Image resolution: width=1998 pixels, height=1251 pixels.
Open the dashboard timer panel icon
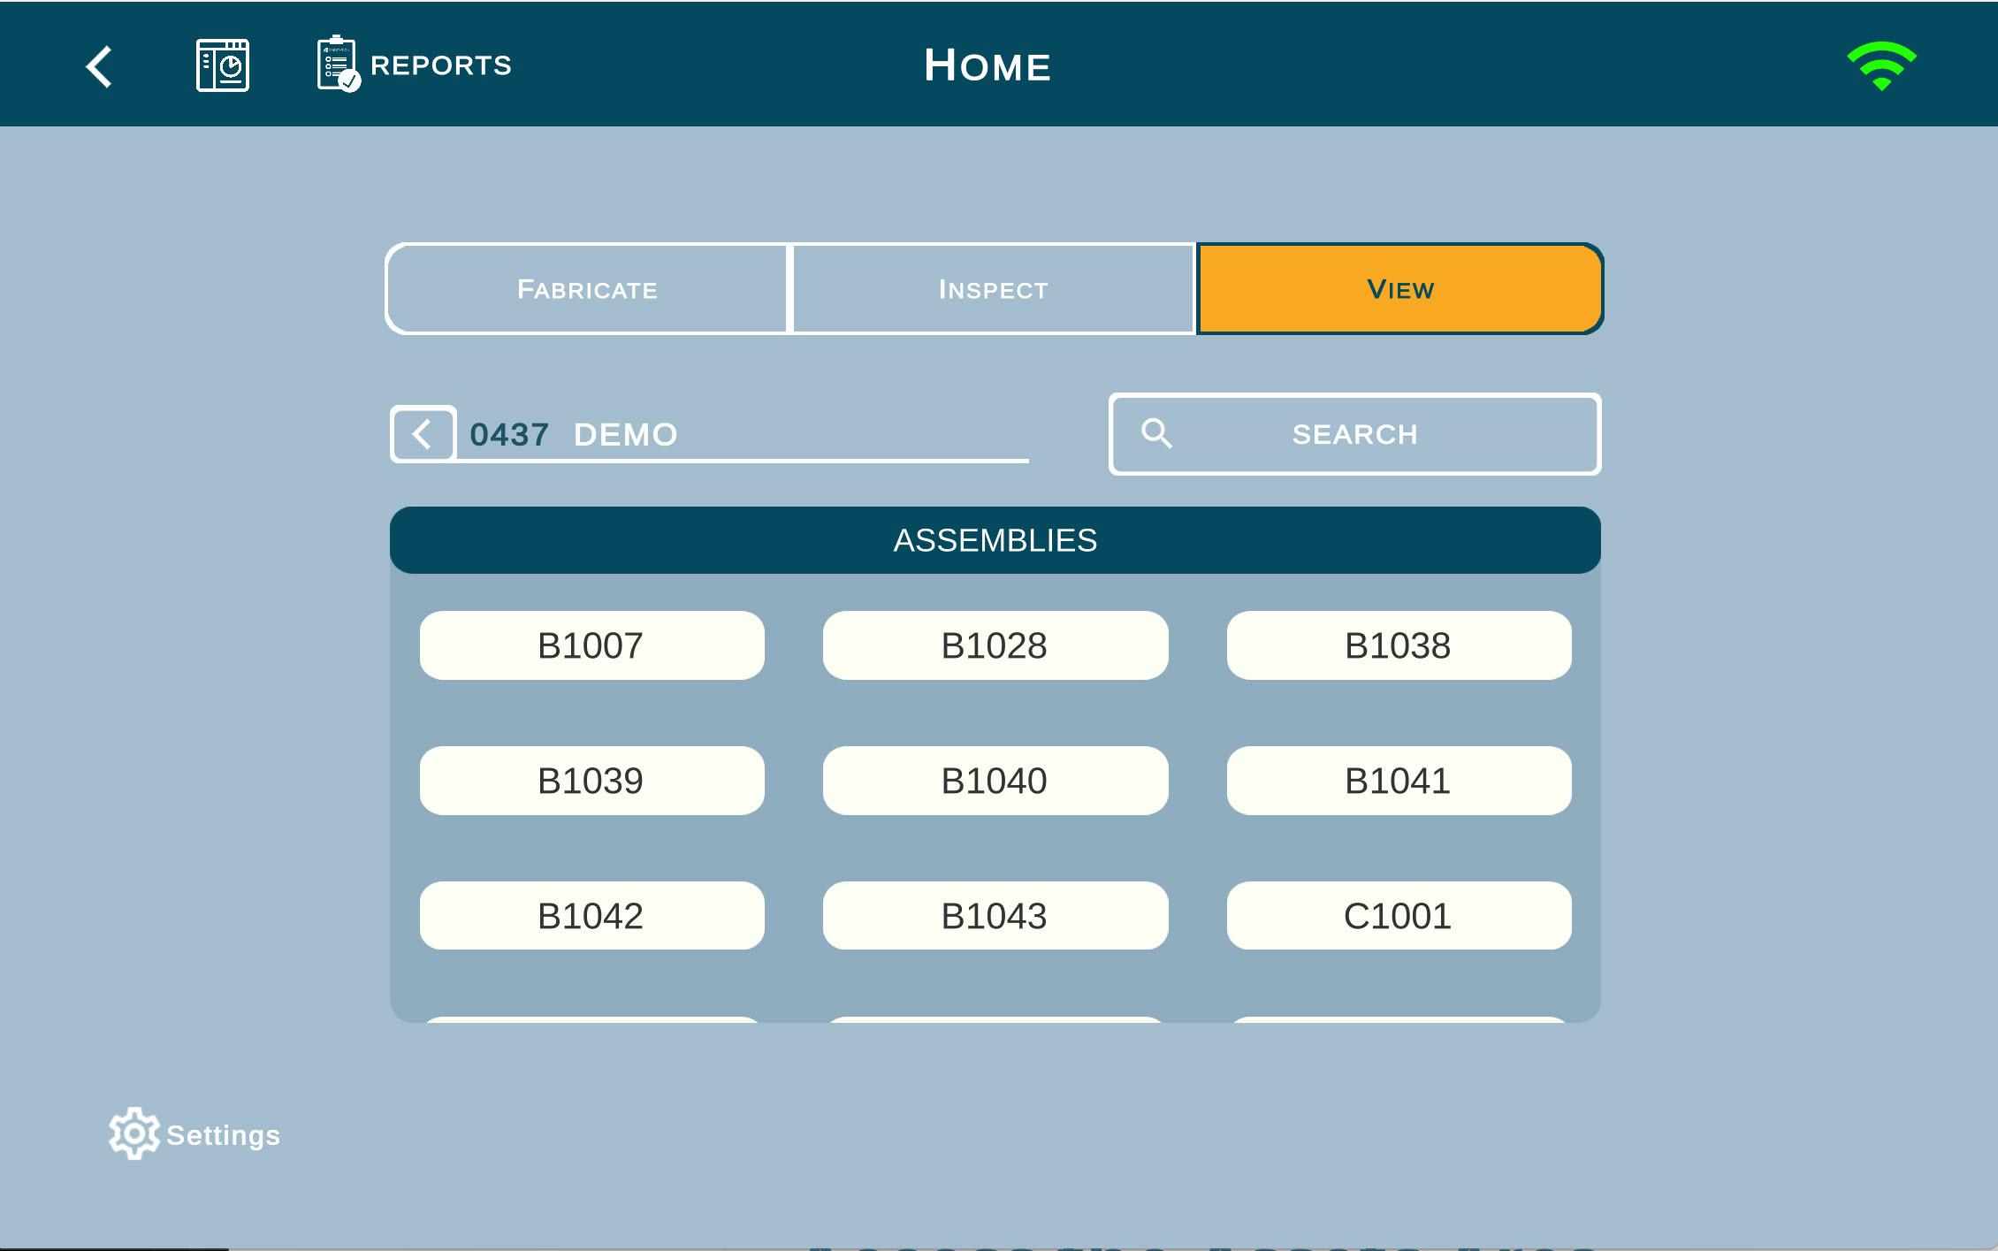click(222, 65)
